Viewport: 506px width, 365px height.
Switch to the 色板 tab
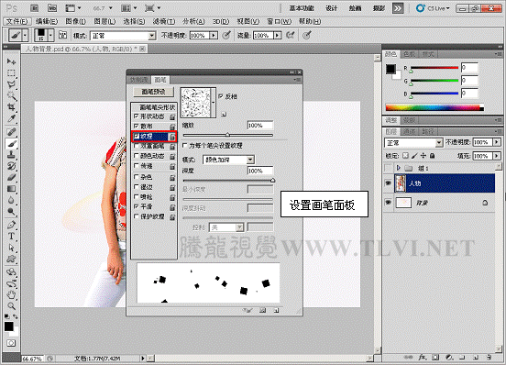[409, 54]
